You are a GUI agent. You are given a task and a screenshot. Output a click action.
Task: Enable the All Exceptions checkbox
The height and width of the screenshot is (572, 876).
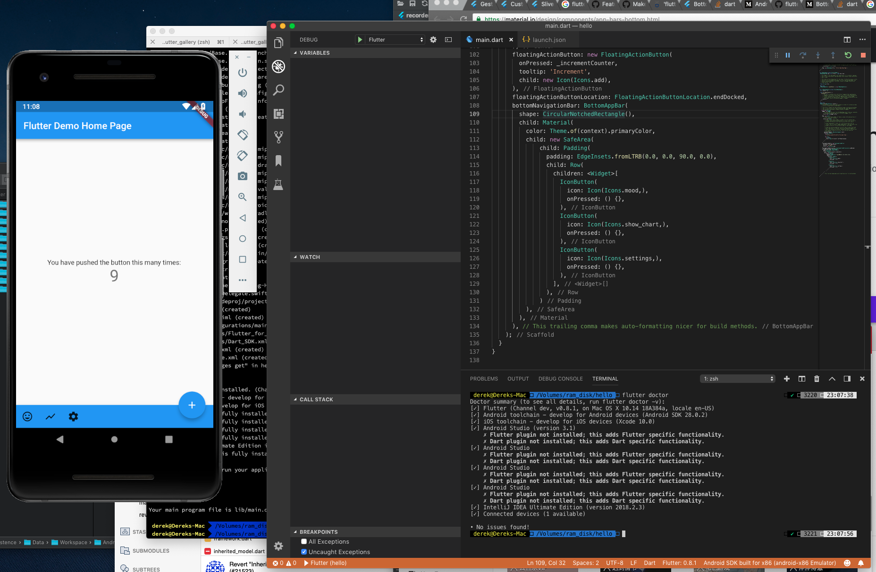point(304,541)
